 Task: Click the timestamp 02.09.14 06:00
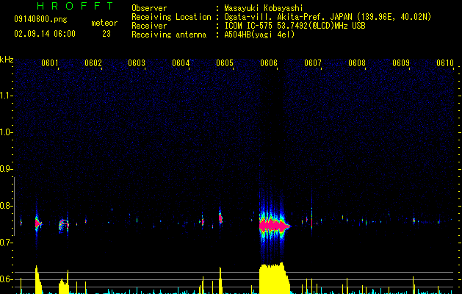pos(45,34)
